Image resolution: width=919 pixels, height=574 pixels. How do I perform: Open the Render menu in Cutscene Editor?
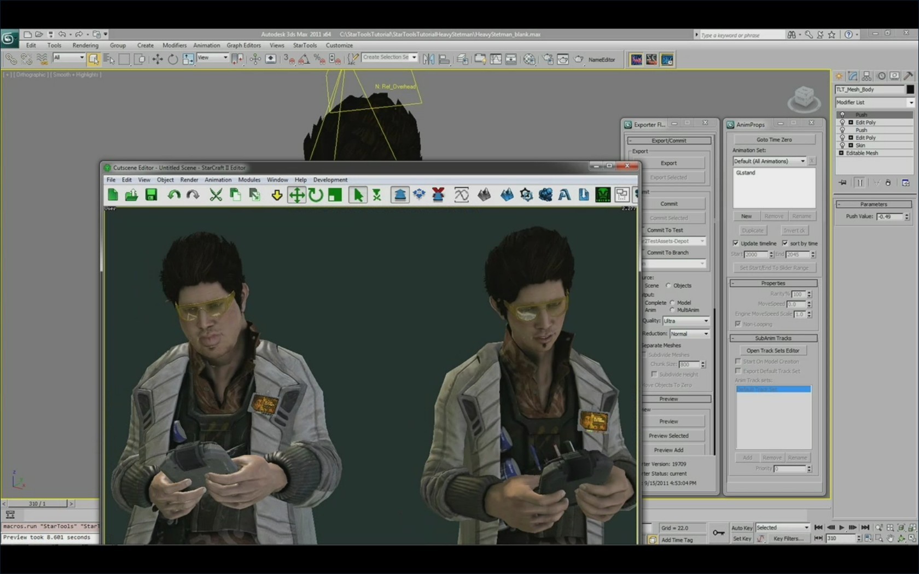(189, 179)
